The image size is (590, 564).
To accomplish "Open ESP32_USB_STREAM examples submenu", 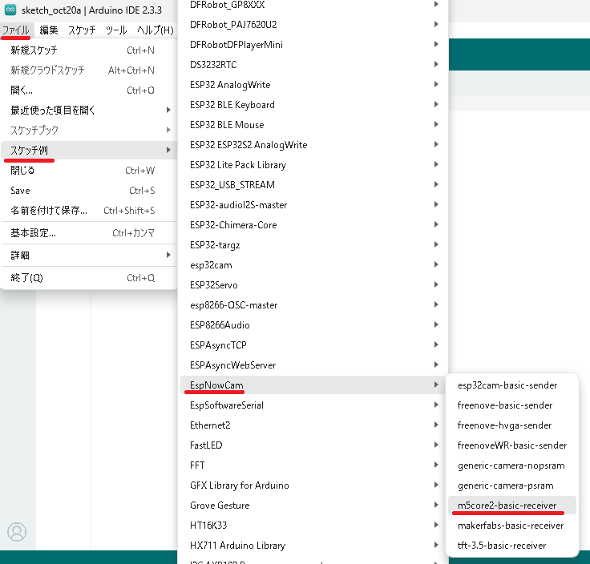I will coord(313,184).
